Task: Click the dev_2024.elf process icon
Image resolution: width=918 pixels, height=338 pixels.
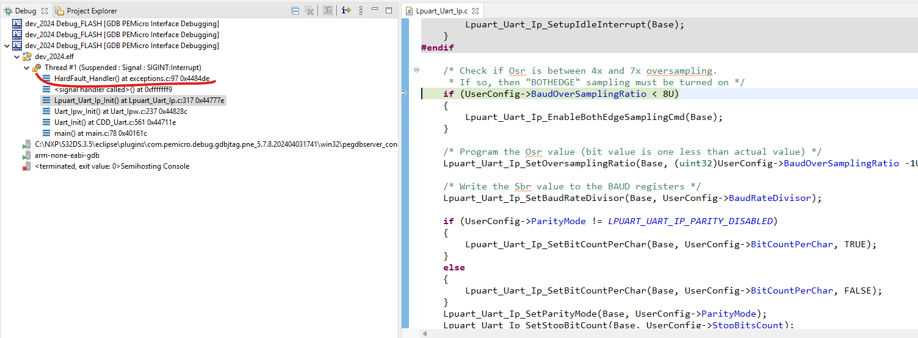Action: 27,57
